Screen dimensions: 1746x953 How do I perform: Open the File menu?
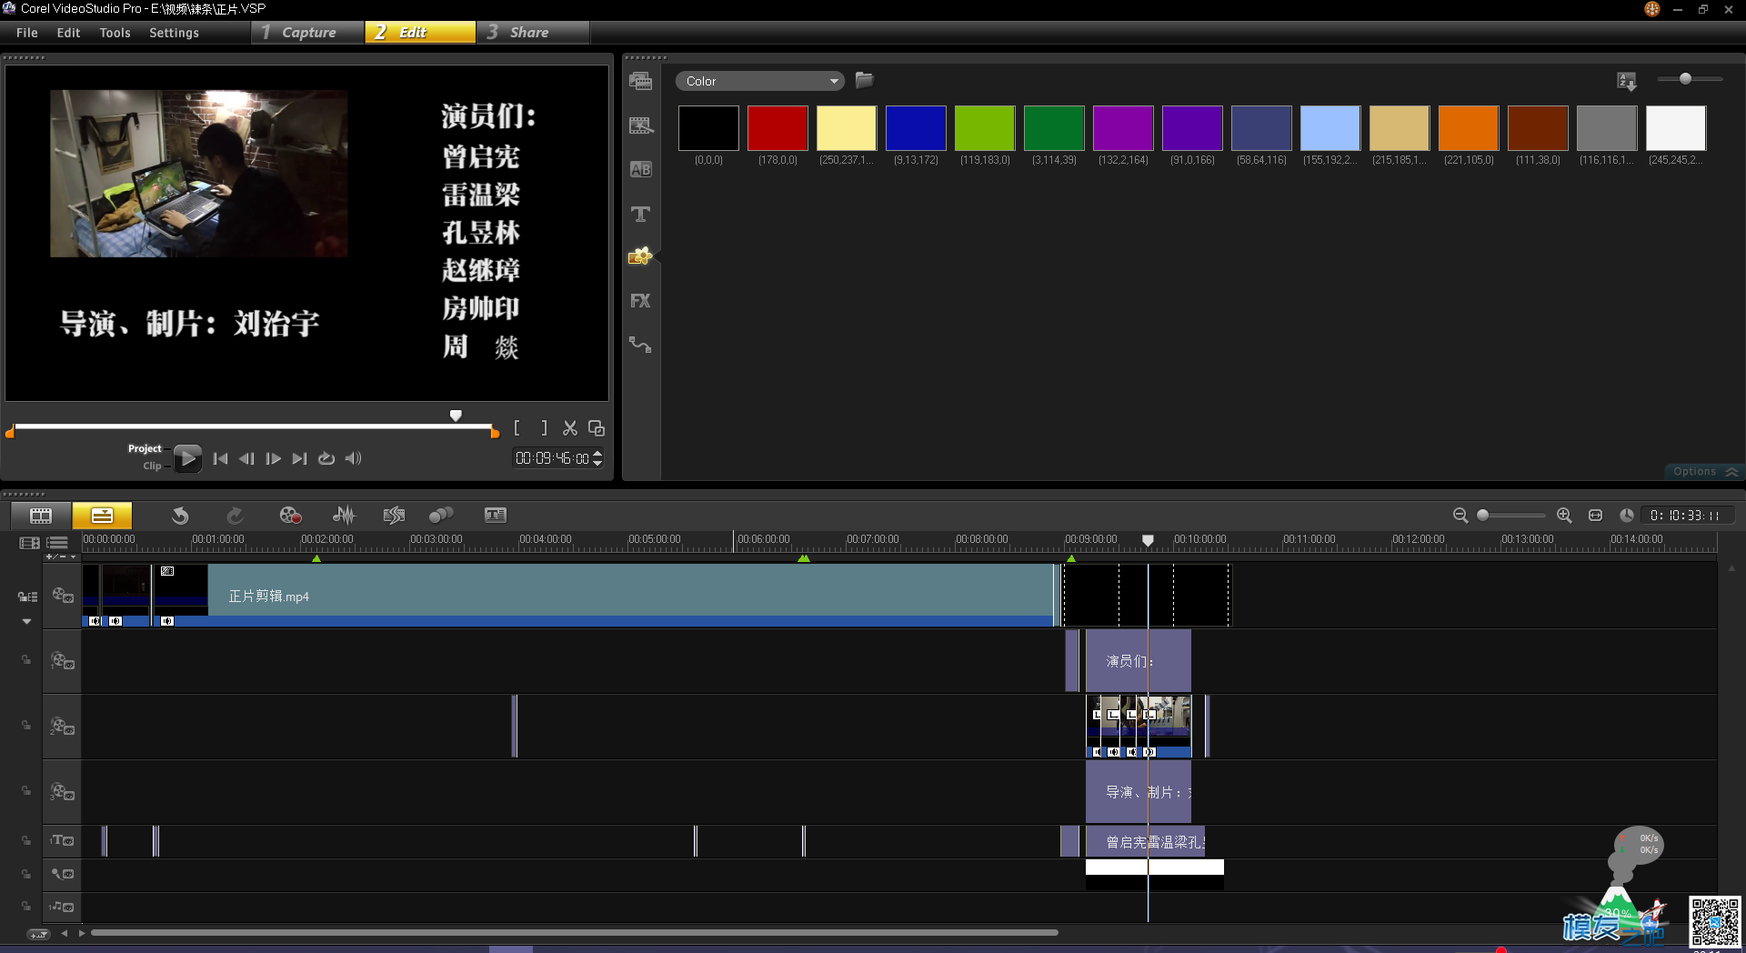click(27, 33)
